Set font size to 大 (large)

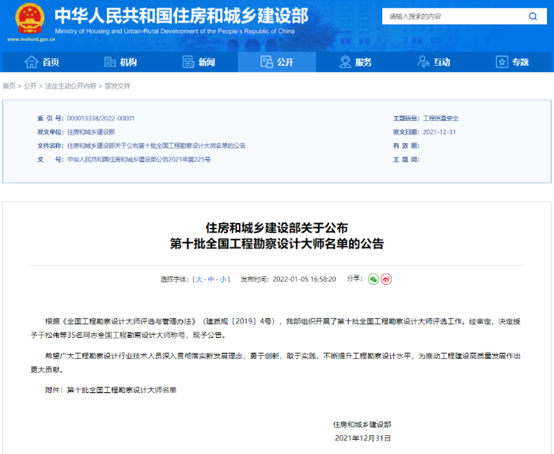click(x=199, y=279)
